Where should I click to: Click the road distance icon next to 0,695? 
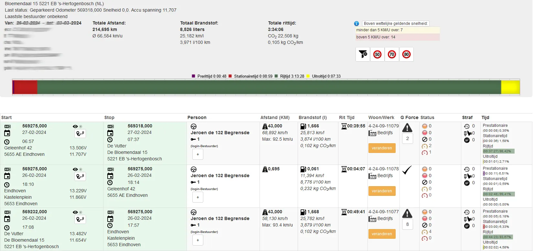click(x=265, y=169)
